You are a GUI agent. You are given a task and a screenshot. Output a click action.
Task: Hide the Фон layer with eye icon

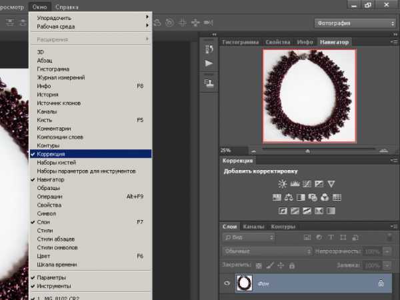pyautogui.click(x=227, y=283)
